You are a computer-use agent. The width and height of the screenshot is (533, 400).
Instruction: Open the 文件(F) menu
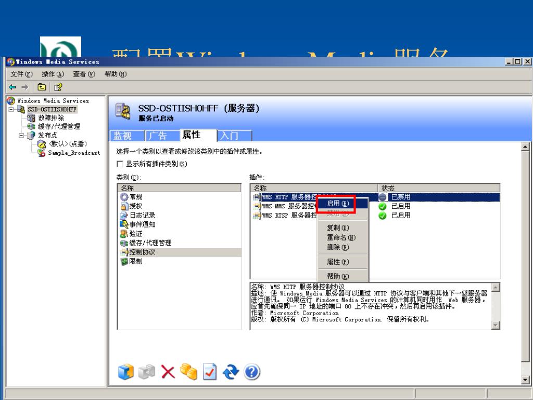point(21,74)
